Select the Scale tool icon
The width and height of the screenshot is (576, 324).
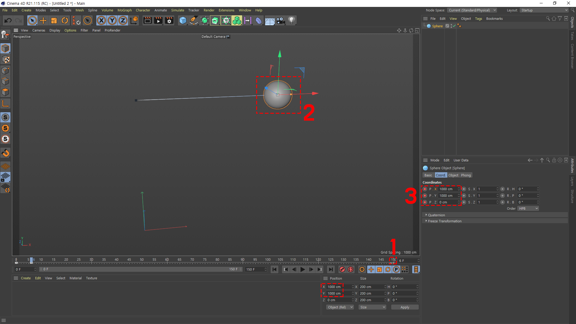point(54,20)
